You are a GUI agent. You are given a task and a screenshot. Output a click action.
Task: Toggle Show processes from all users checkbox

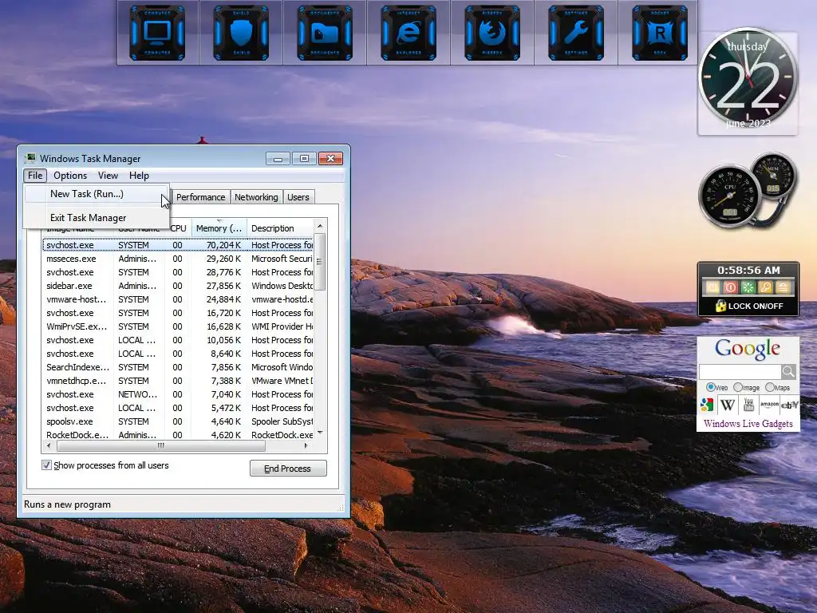[46, 465]
